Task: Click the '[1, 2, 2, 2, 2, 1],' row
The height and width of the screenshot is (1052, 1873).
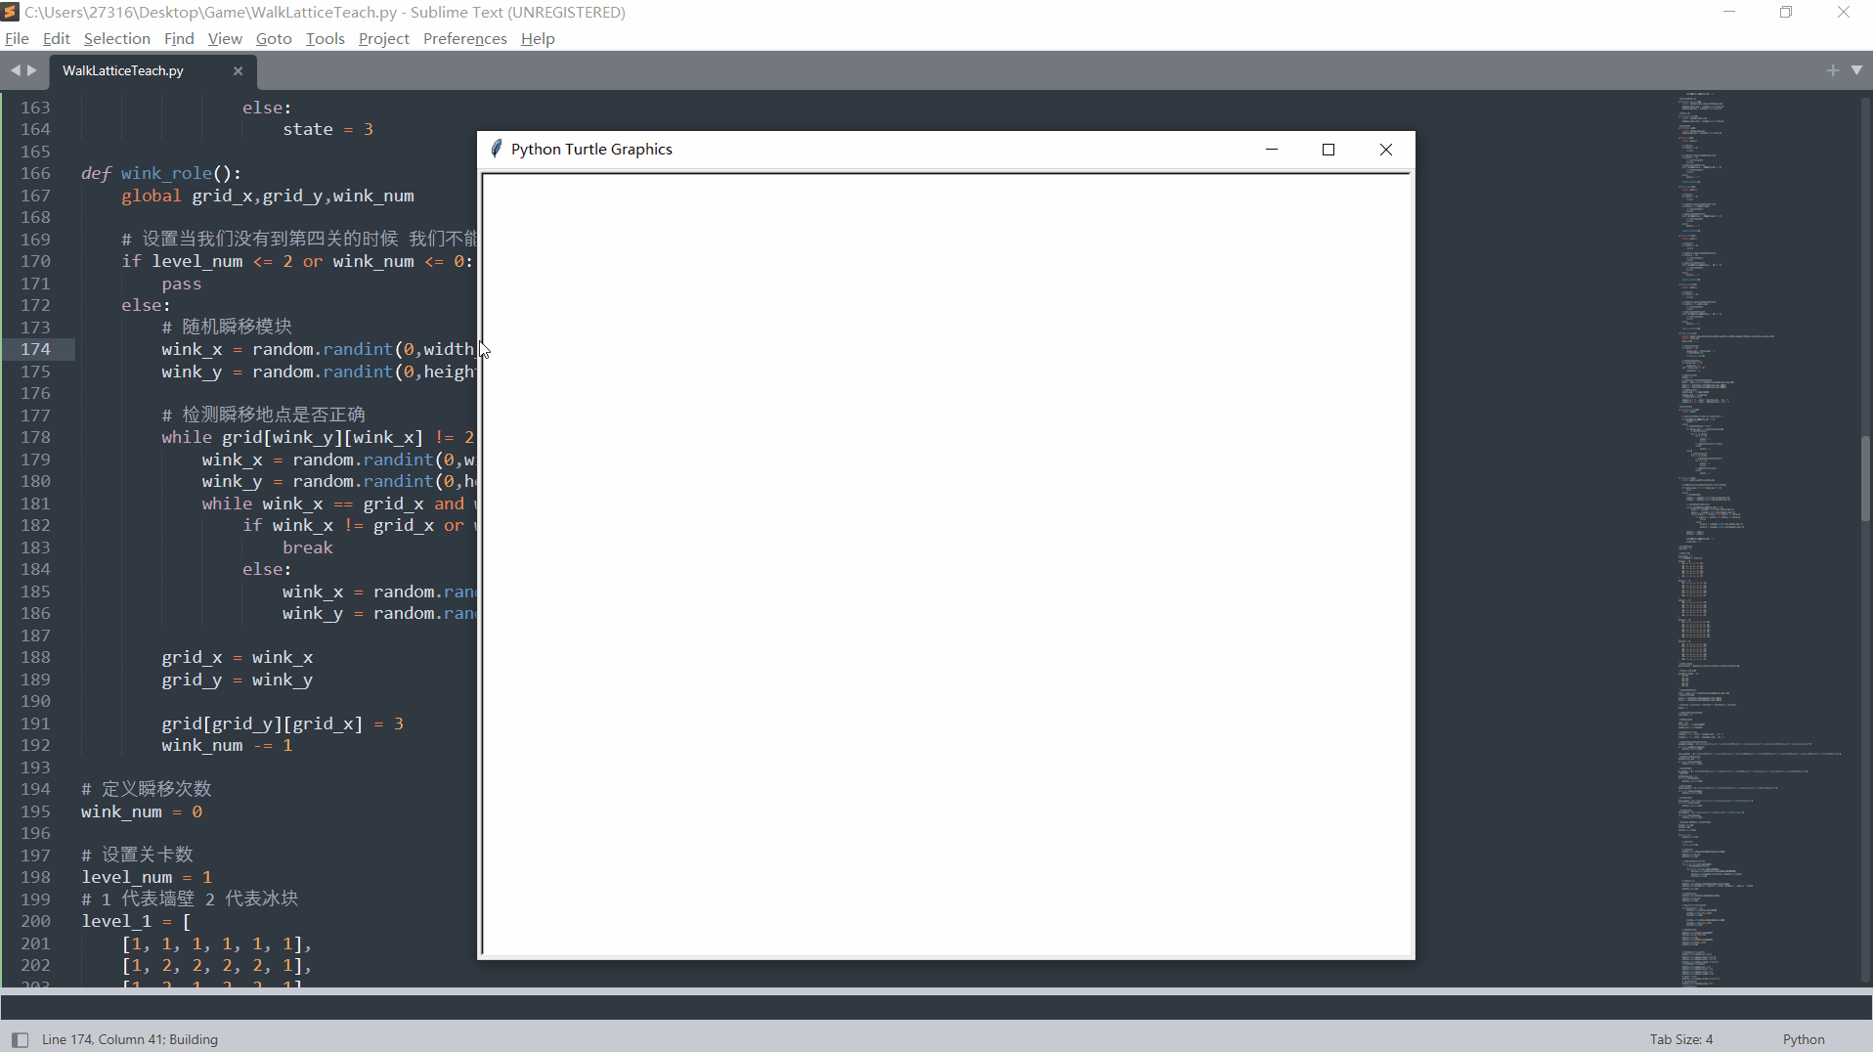Action: pyautogui.click(x=217, y=965)
